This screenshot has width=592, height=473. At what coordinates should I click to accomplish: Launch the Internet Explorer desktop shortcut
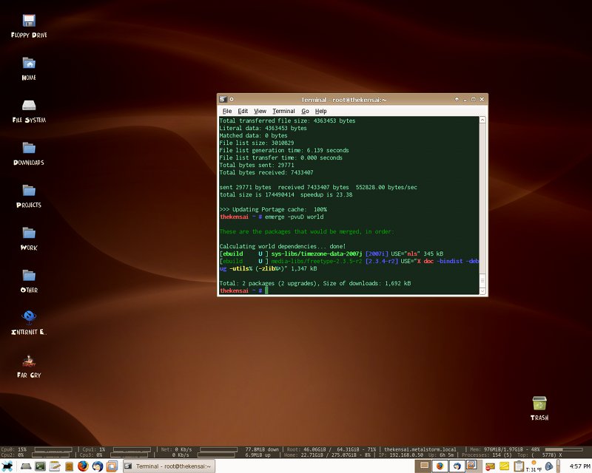(x=29, y=318)
